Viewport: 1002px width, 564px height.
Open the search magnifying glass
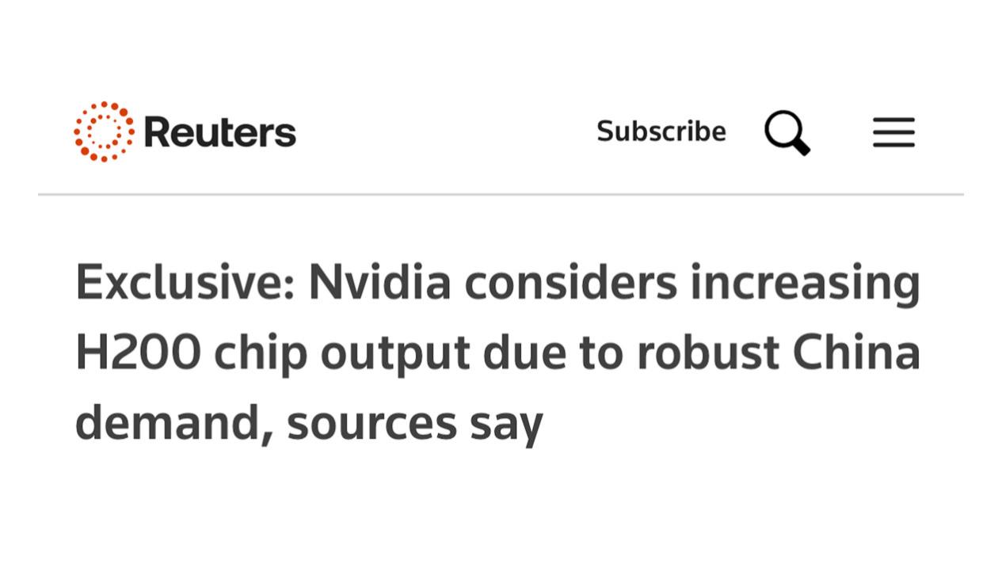(786, 131)
